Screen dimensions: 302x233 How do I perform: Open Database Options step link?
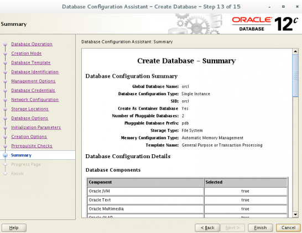point(29,118)
